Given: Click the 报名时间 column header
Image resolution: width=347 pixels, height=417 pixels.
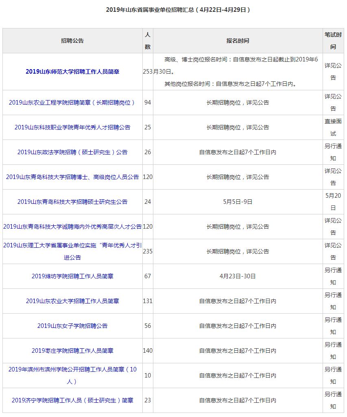Looking at the screenshot, I should click(x=238, y=41).
